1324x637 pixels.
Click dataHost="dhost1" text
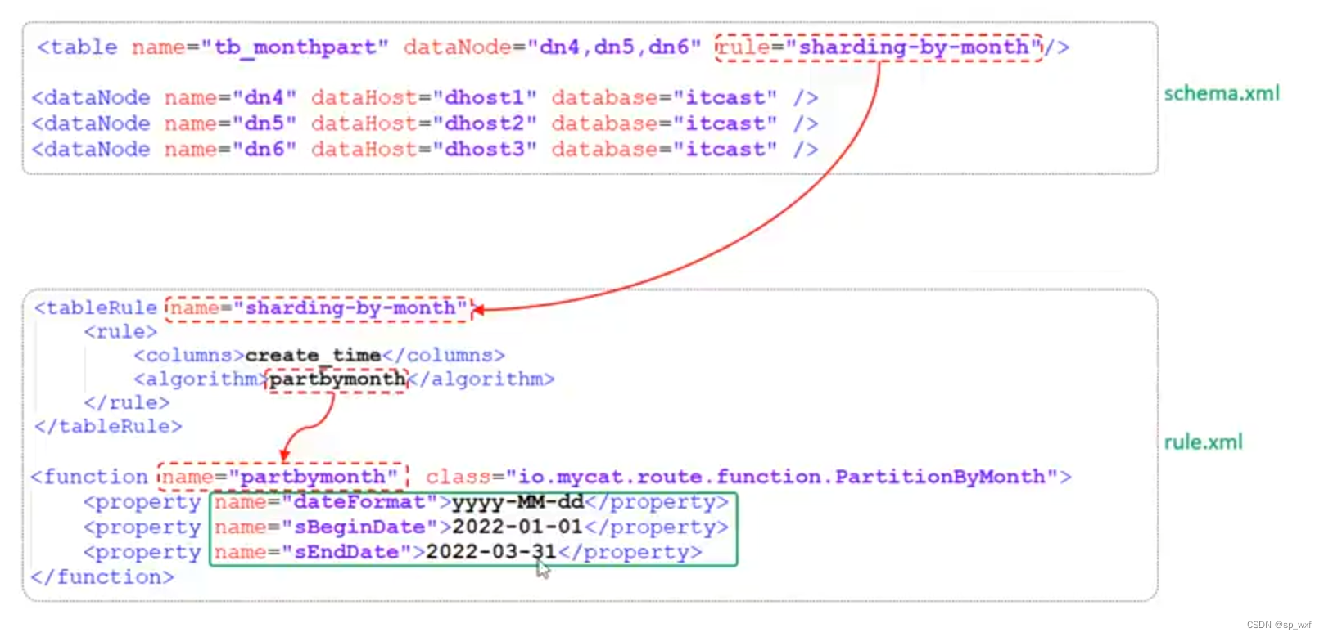(423, 98)
